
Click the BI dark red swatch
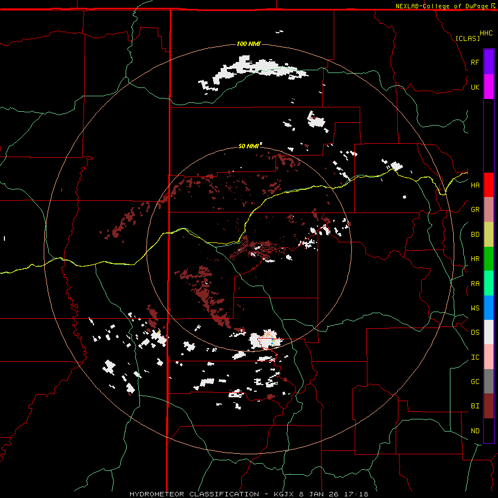click(489, 406)
